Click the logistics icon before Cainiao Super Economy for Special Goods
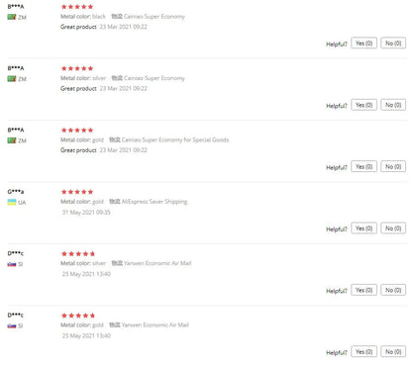 (115, 139)
